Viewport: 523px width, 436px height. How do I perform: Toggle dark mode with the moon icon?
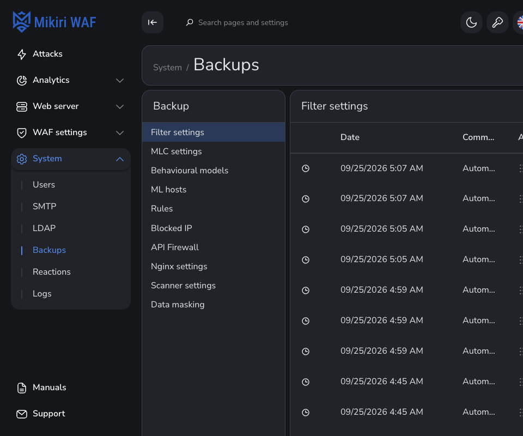pyautogui.click(x=471, y=22)
